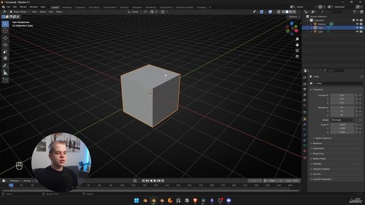Disable Cube in renders camera icon

click(361, 28)
